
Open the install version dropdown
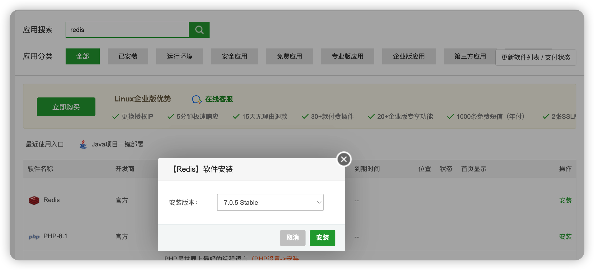click(270, 202)
